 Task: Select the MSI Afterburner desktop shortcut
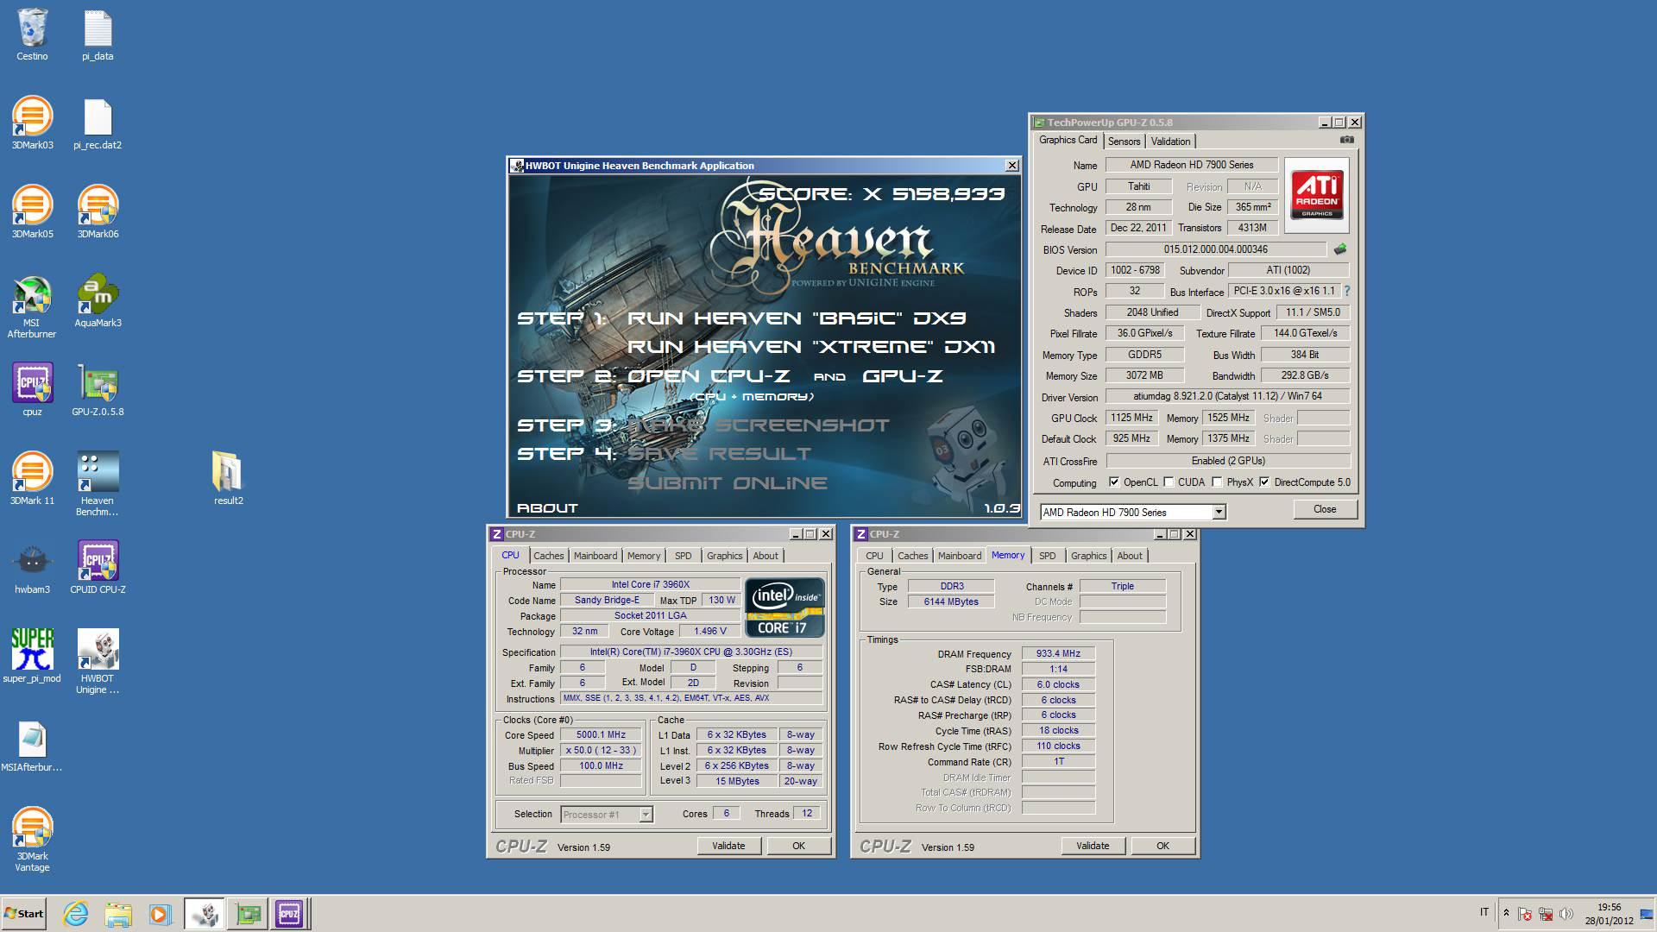(32, 306)
